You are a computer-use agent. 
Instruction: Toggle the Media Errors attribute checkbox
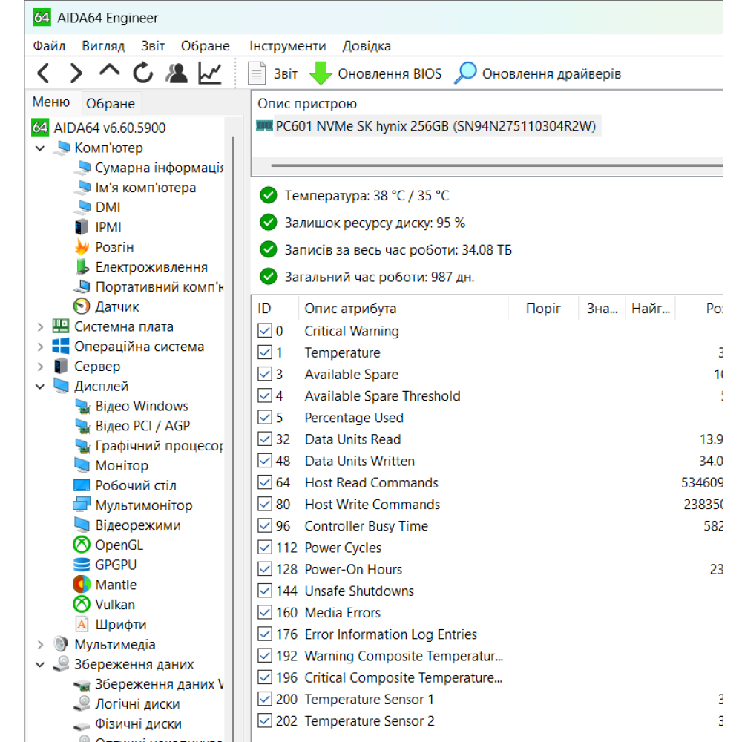[264, 613]
